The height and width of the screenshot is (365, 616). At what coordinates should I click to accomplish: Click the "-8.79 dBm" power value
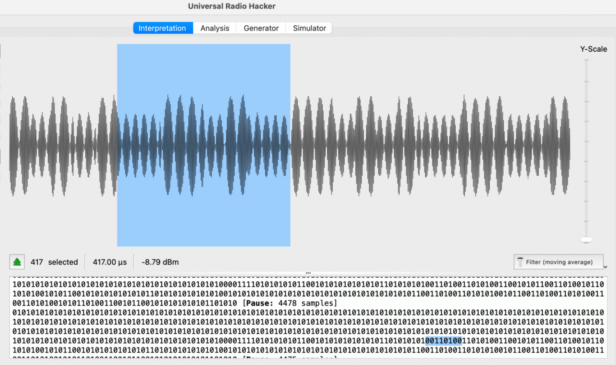click(x=160, y=262)
